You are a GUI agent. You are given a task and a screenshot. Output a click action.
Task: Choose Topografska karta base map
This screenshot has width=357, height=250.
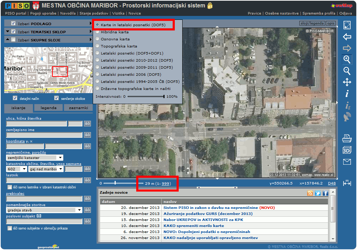(97, 46)
